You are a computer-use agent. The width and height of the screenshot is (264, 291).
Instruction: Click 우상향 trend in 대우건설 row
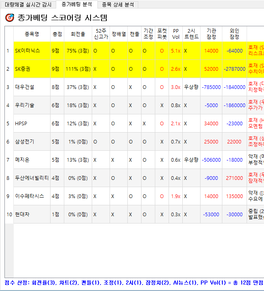[x=191, y=87]
